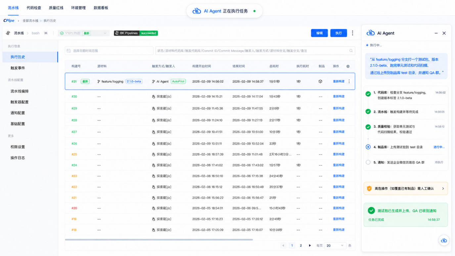Open the per-page count dropdown showing 20
This screenshot has height=256, width=455.
(335, 245)
